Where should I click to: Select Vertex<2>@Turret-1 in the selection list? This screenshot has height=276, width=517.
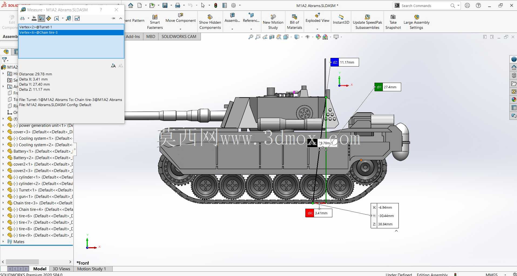point(71,27)
